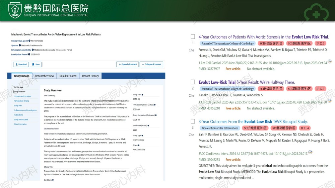Viewport: 335px width, 188px height.
Task: Switch to the Researcher View tab
Action: [44, 76]
